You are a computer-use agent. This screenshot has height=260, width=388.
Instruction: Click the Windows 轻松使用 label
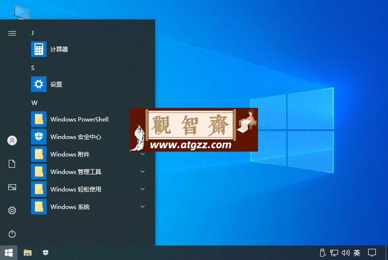tap(76, 189)
